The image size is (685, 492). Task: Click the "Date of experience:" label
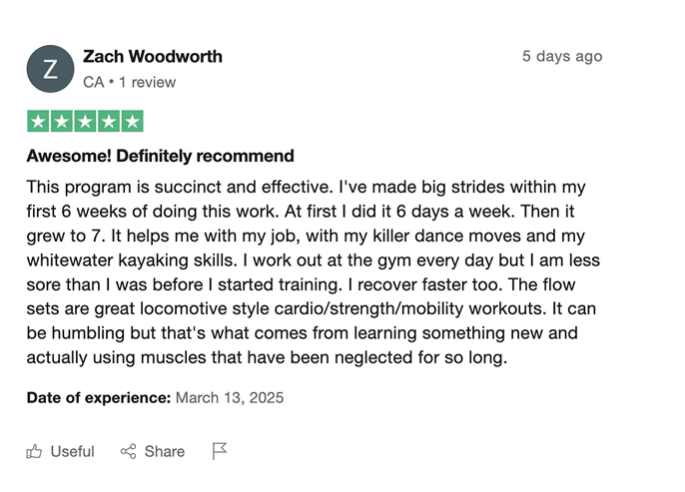pos(99,397)
